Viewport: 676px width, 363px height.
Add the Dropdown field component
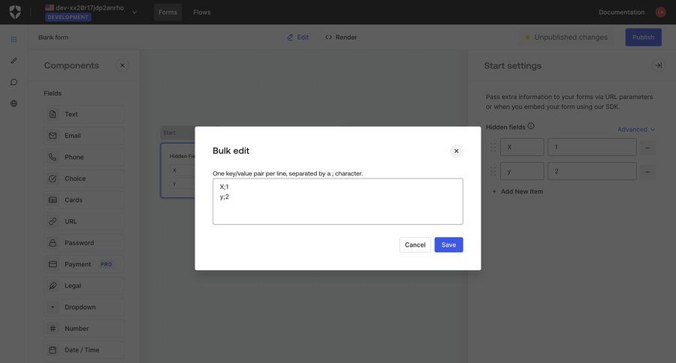(x=83, y=307)
